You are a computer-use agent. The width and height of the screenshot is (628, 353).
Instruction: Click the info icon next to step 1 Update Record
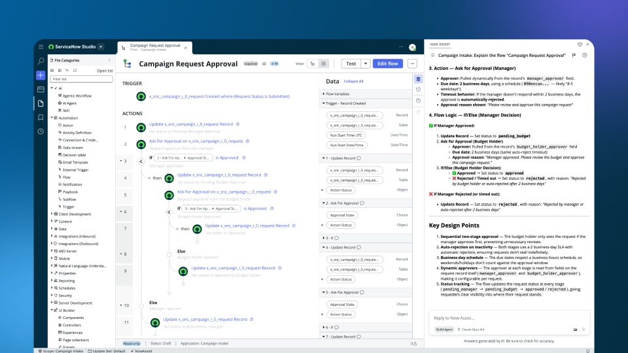[x=237, y=124]
